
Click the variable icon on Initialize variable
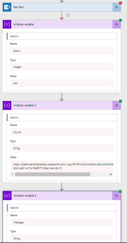tap(7, 24)
